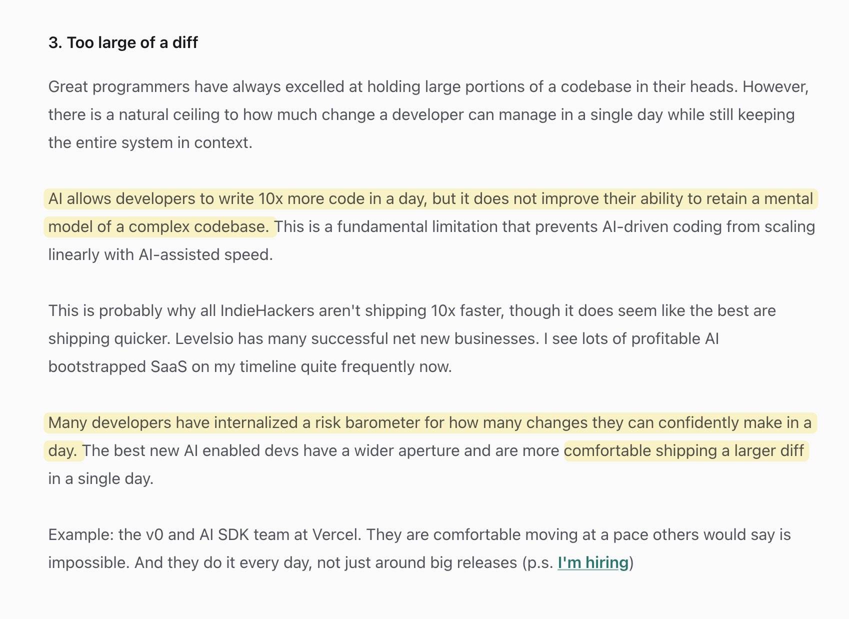The image size is (849, 619).
Task: Open the "I'm hiring" link
Action: (x=592, y=562)
